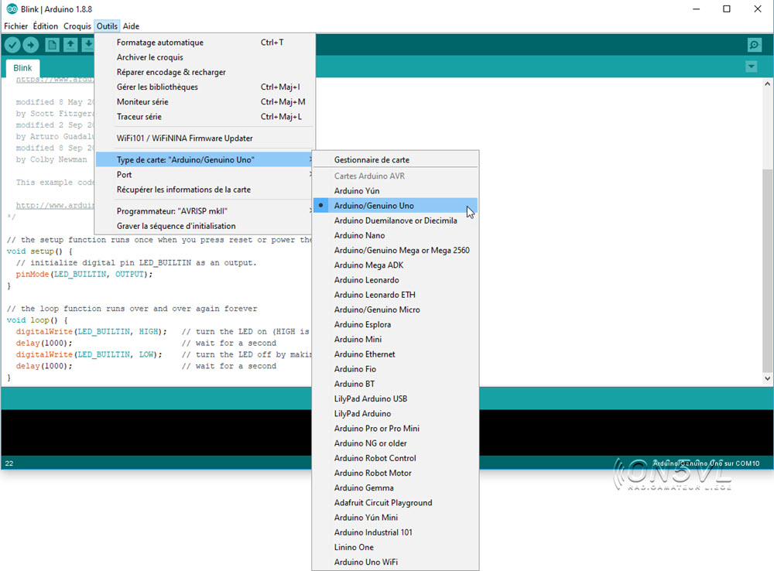Image resolution: width=774 pixels, height=571 pixels.
Task: Click the editor vertical scrollbar thumb
Action: (x=767, y=271)
